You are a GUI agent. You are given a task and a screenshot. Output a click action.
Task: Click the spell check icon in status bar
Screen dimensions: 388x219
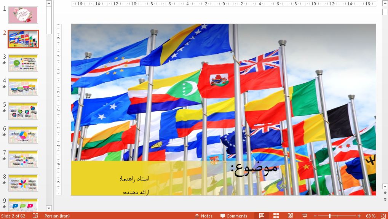[x=35, y=216]
